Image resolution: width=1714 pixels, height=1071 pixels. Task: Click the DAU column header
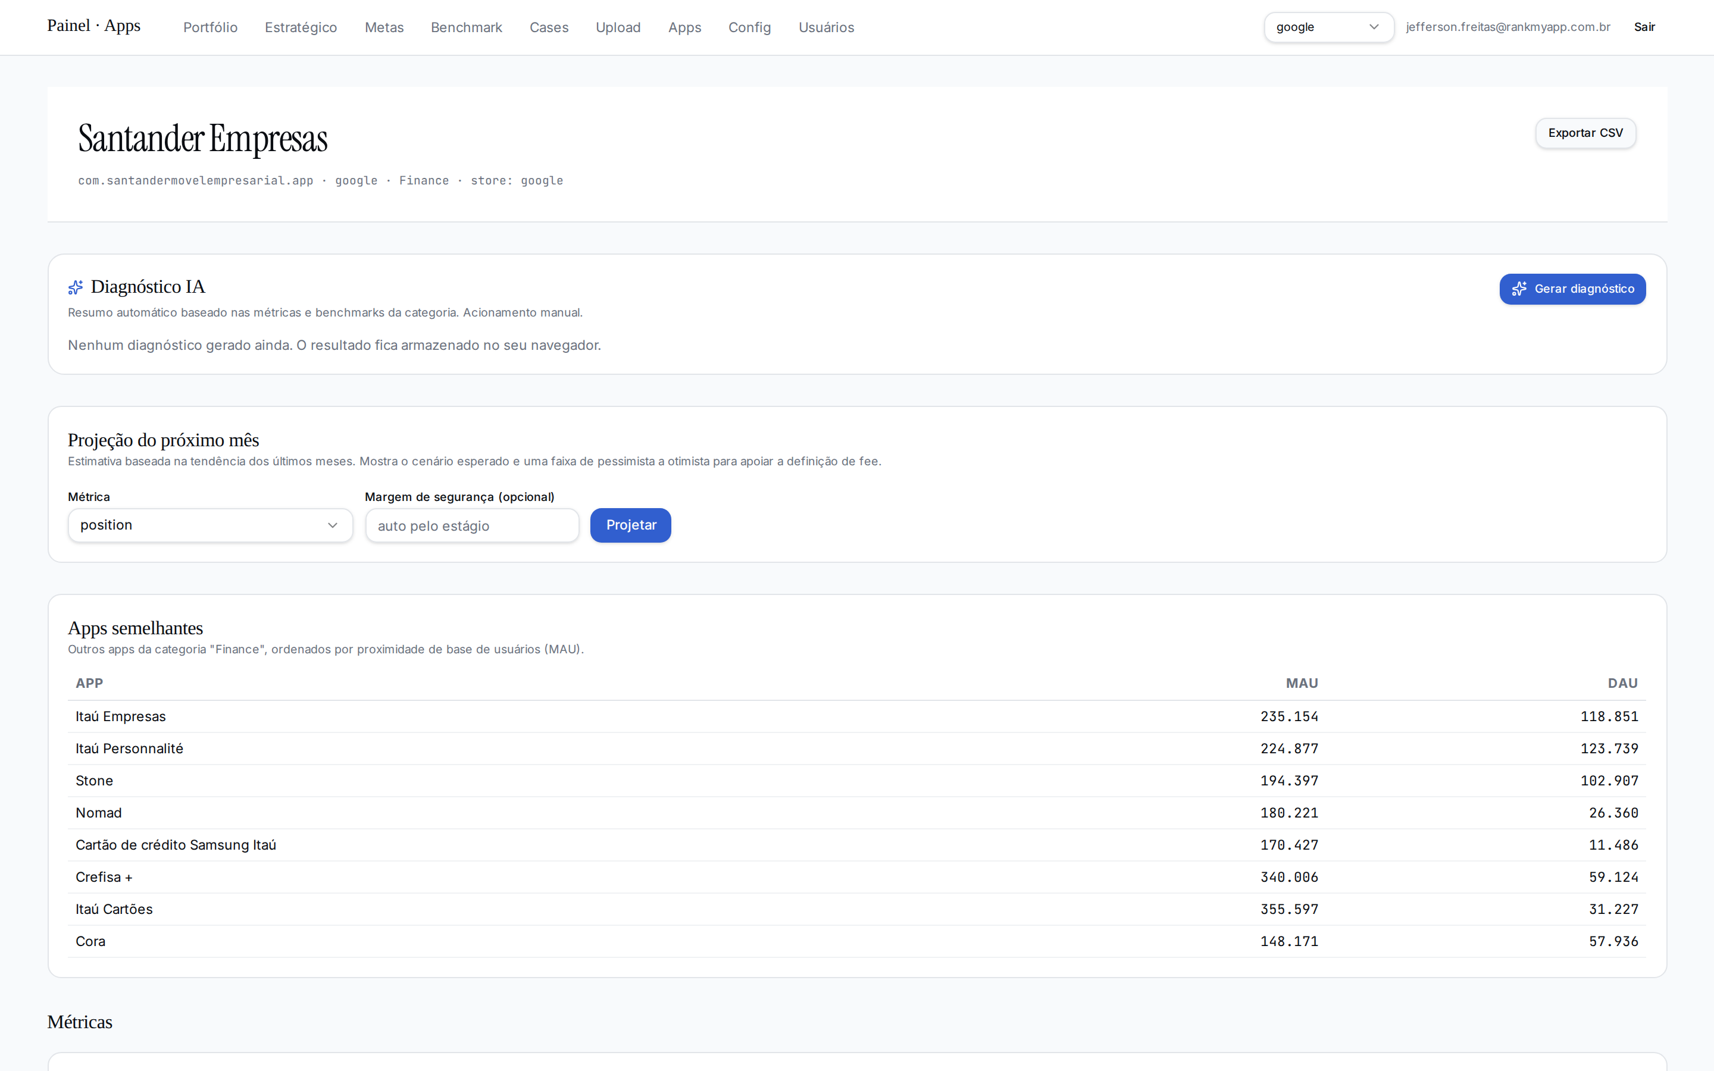point(1622,683)
